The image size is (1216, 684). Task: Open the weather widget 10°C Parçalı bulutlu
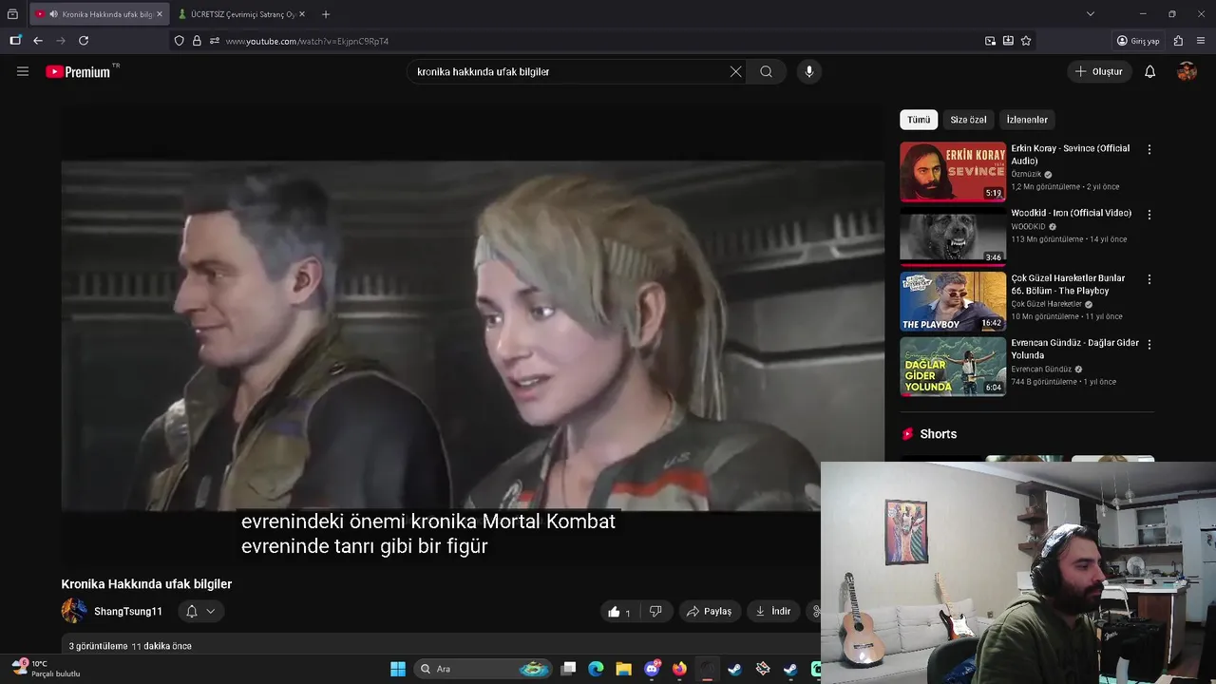coord(46,669)
